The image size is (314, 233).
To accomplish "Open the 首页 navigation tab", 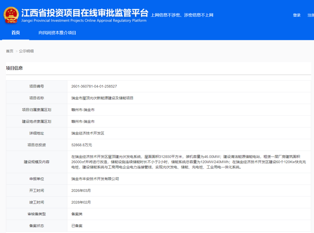I will click(16, 33).
